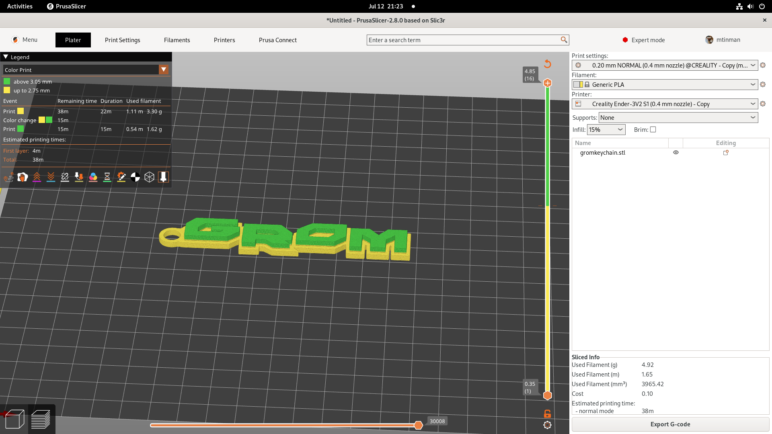Toggle deretractions visibility (downward chevrons icon)

[x=51, y=177]
